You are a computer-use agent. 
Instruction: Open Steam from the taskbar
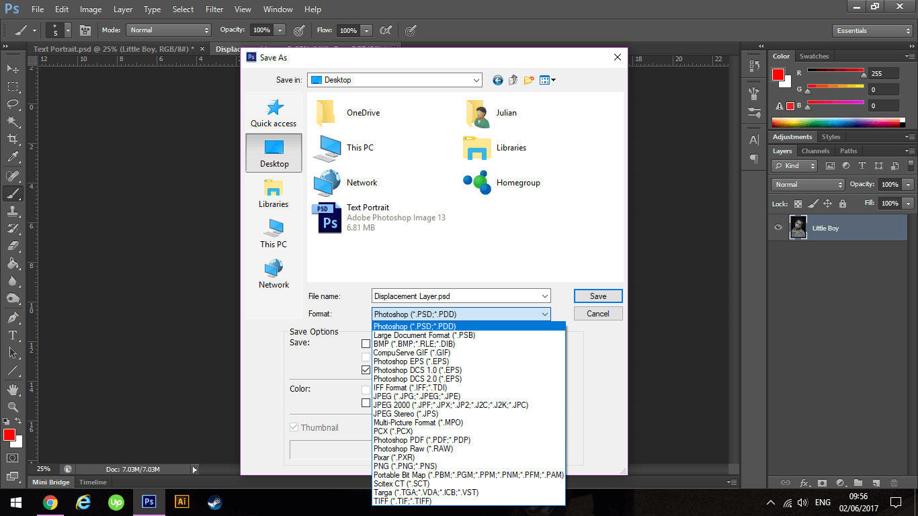tap(214, 502)
